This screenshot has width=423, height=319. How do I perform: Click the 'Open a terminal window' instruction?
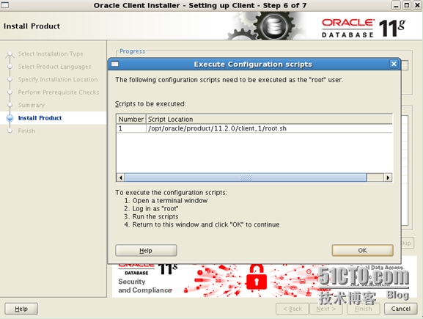point(170,200)
